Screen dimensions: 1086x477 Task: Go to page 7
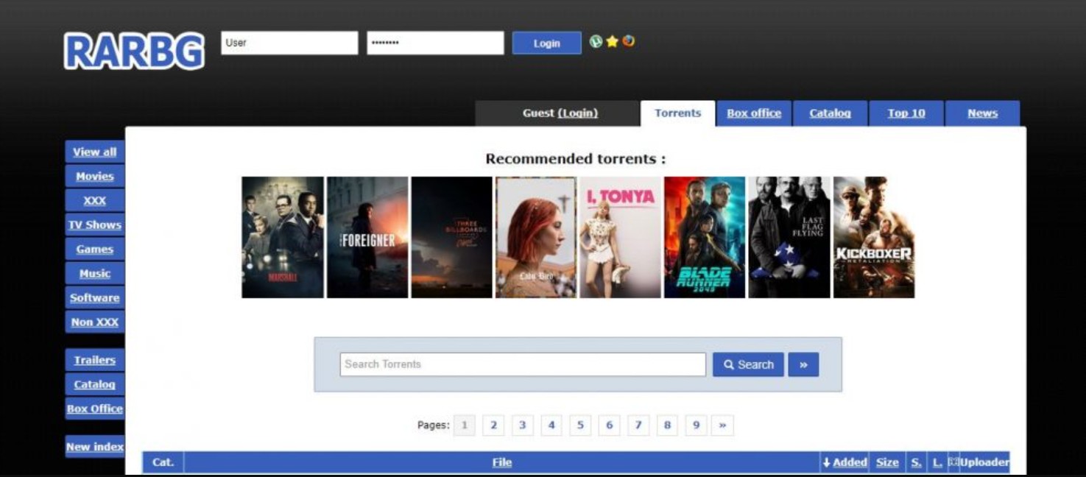[x=638, y=425]
